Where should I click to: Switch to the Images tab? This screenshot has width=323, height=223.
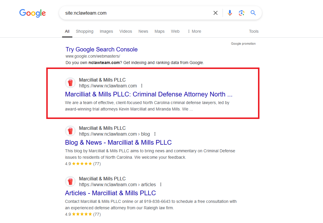[106, 31]
